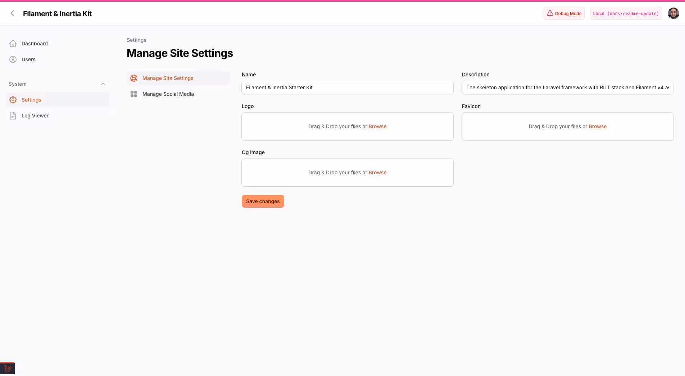Click the Dashboard home icon

coord(13,44)
